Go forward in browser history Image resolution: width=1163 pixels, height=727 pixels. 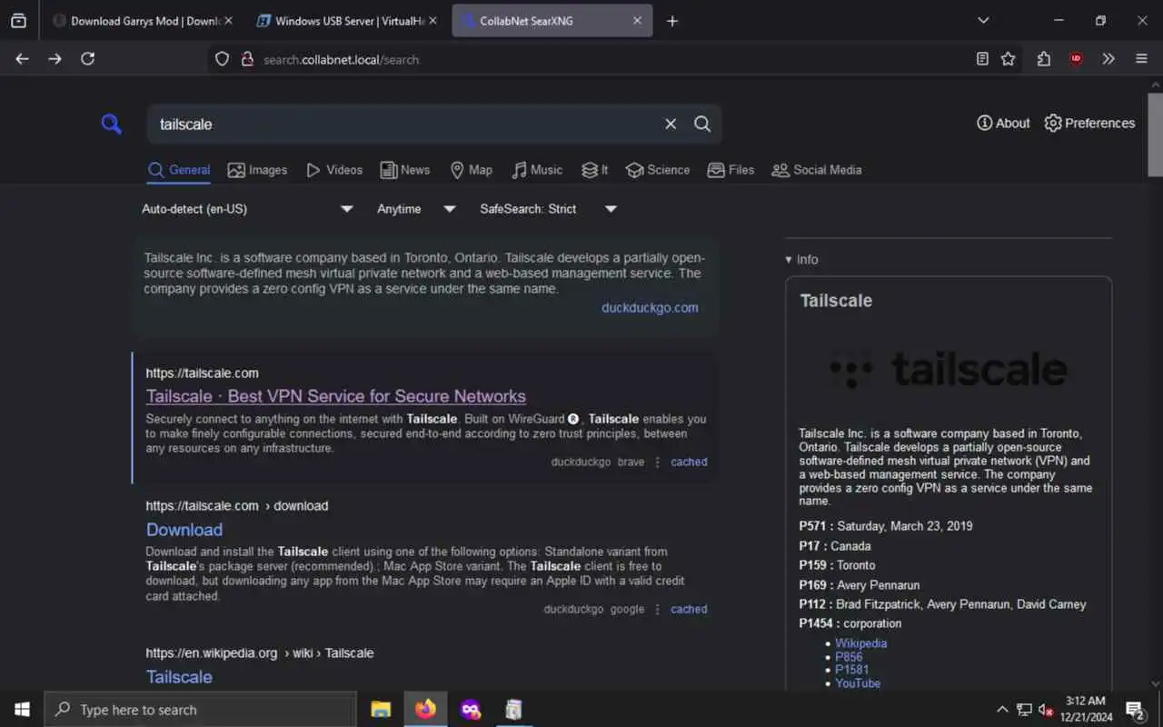point(55,58)
